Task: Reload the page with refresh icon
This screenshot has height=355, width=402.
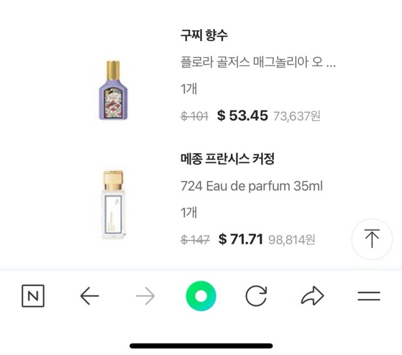Action: coord(256,296)
